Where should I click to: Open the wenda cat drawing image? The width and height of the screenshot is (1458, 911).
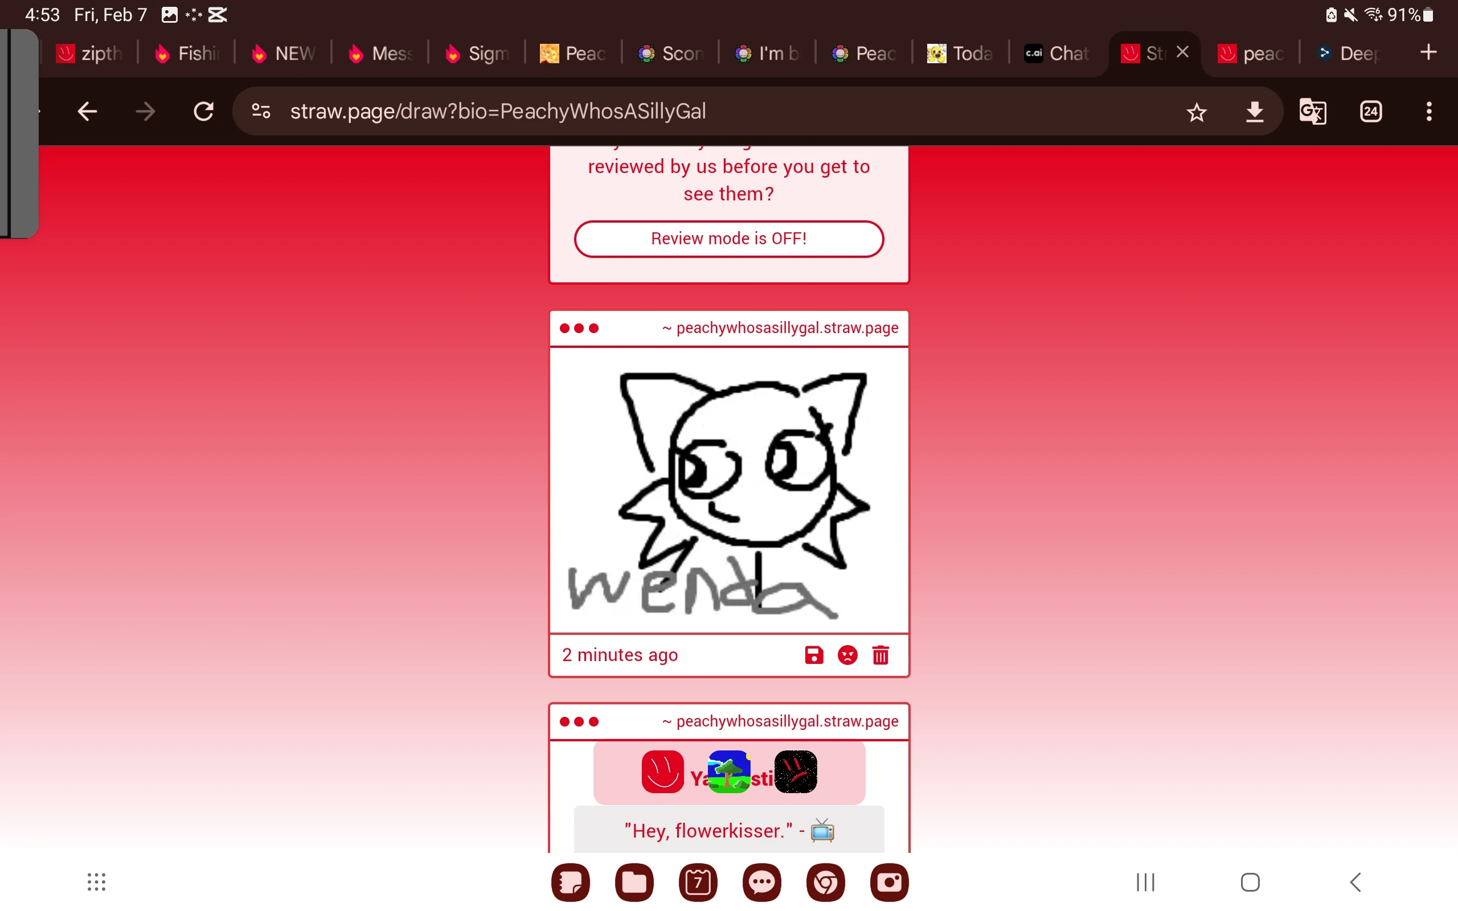(x=728, y=489)
